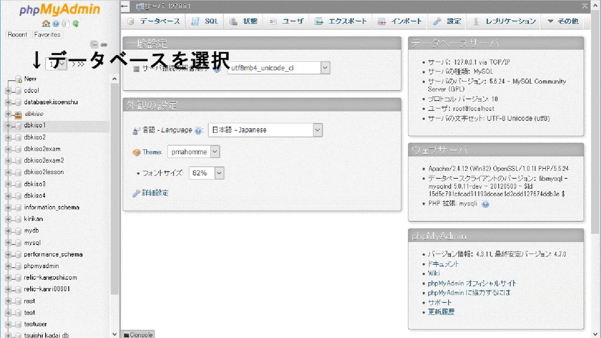Screen dimensions: 601x338
Task: Open the 82% font size dropdown
Action: pos(206,173)
